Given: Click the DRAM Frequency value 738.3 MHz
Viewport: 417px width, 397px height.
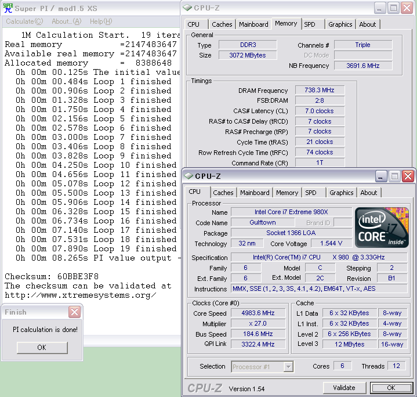Looking at the screenshot, I should click(x=320, y=90).
